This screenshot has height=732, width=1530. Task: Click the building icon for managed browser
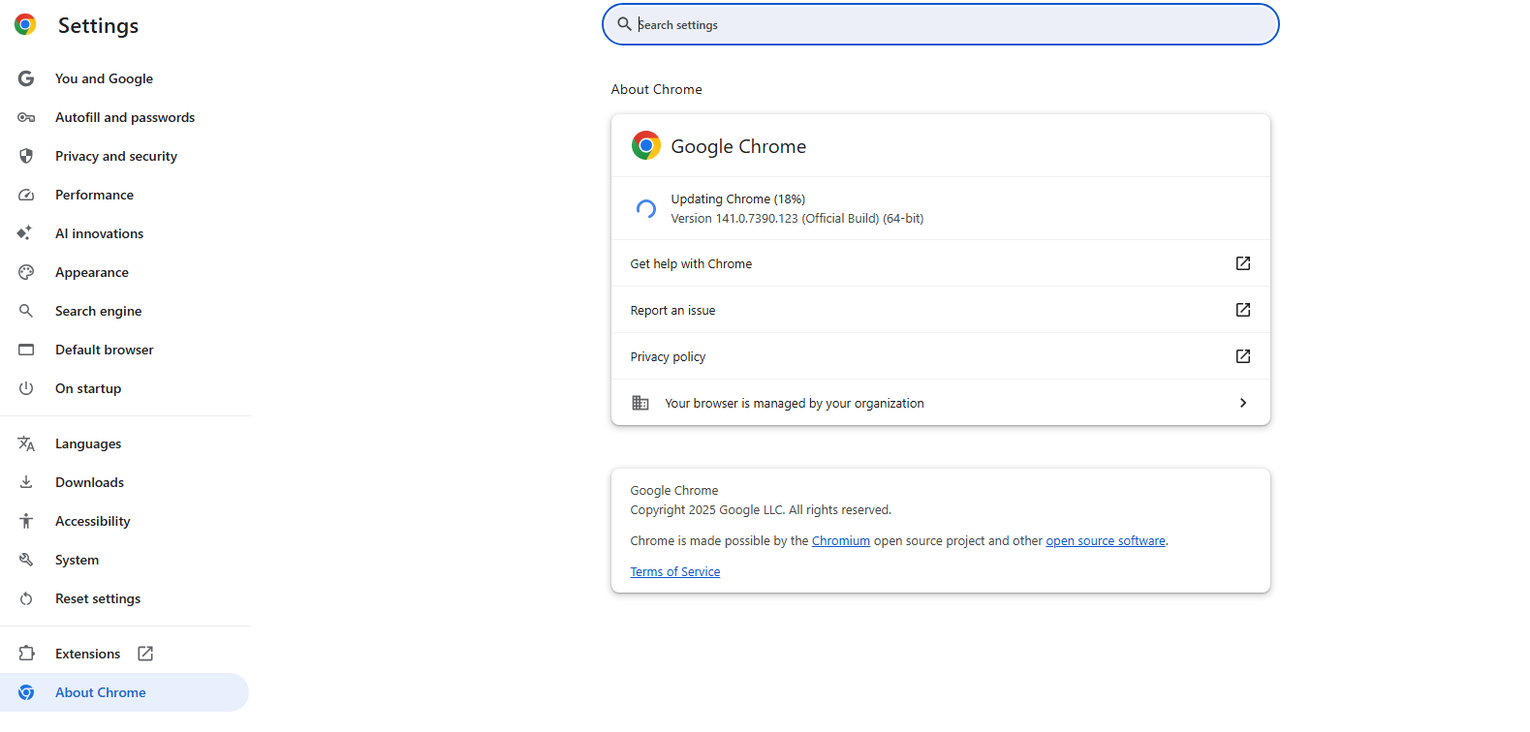coord(640,403)
